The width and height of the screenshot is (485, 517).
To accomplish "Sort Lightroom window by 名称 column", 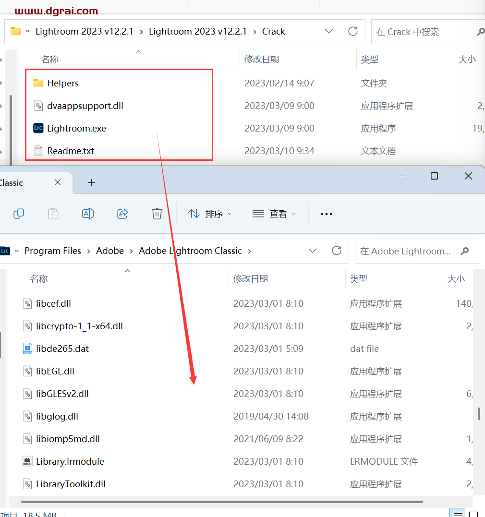I will click(39, 278).
